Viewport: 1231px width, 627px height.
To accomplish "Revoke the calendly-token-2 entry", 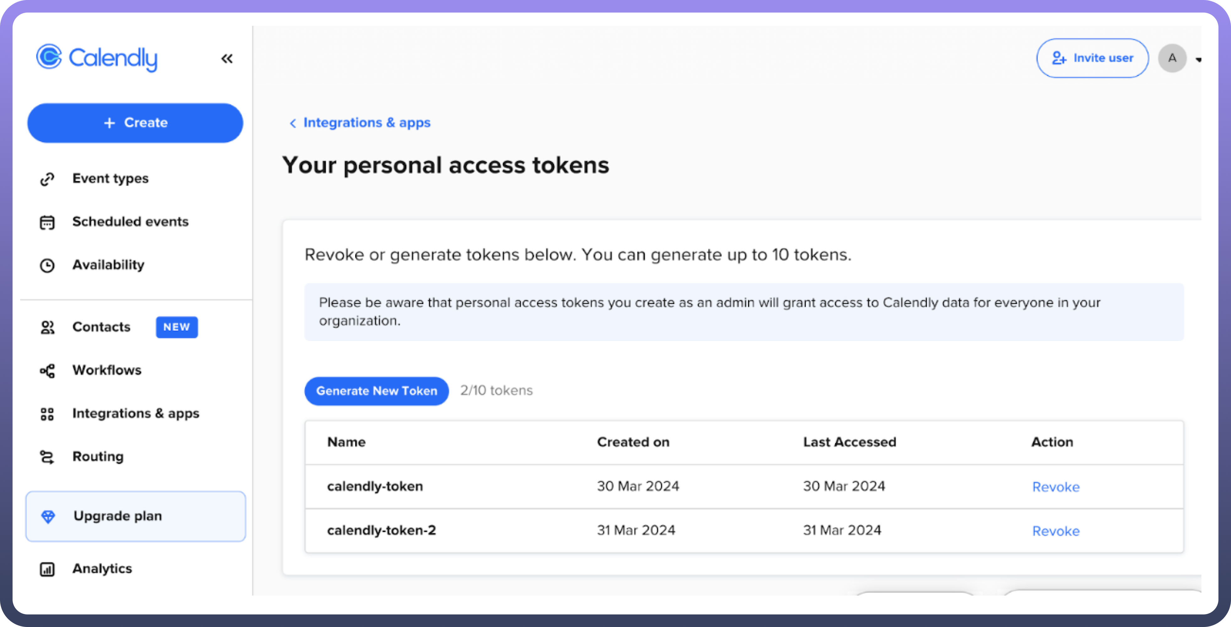I will (1056, 531).
